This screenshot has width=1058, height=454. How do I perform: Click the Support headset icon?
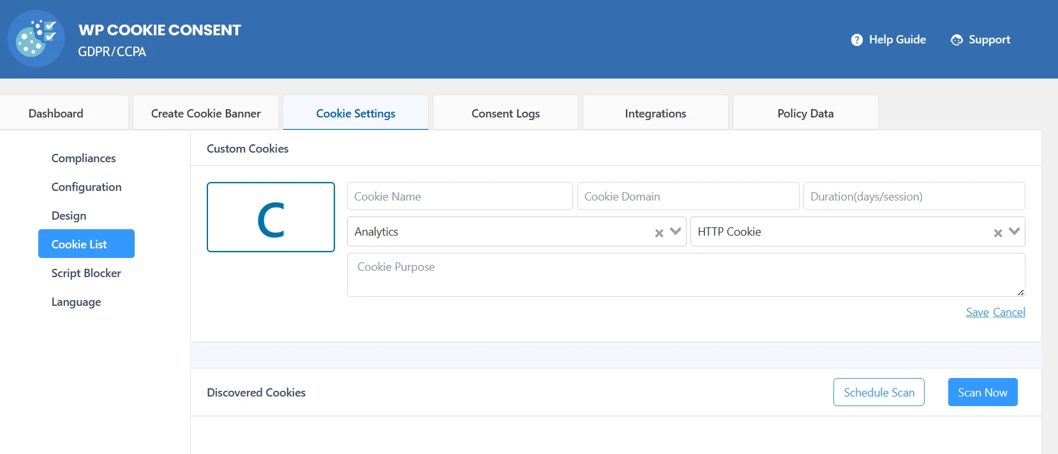(957, 40)
